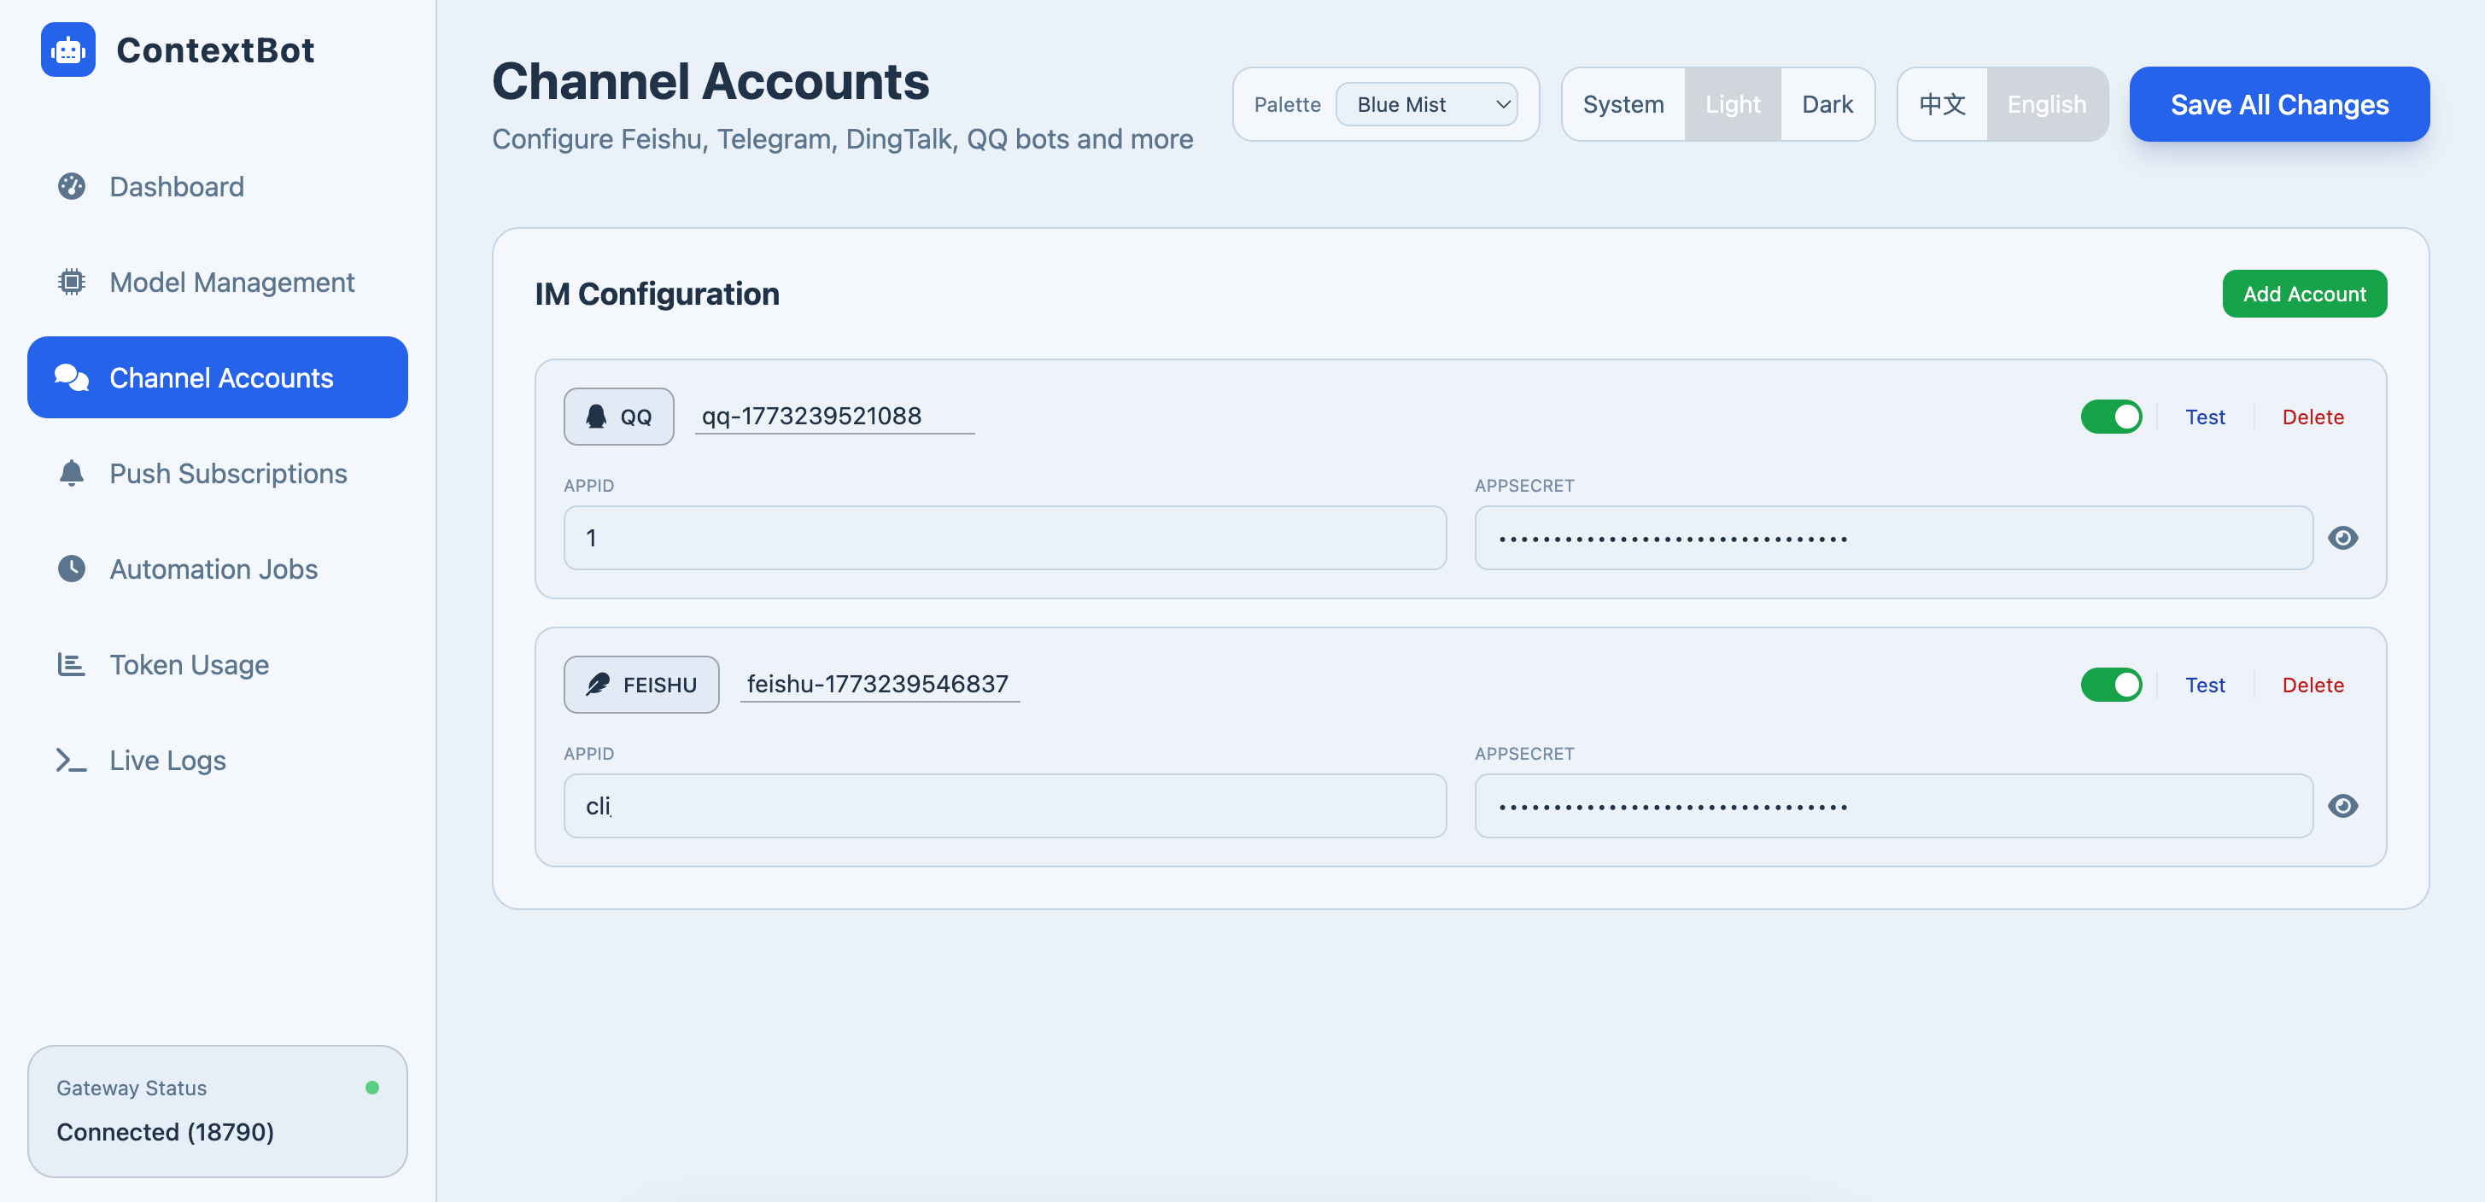Viewport: 2485px width, 1202px height.
Task: Click the Automation Jobs clock icon
Action: point(72,569)
